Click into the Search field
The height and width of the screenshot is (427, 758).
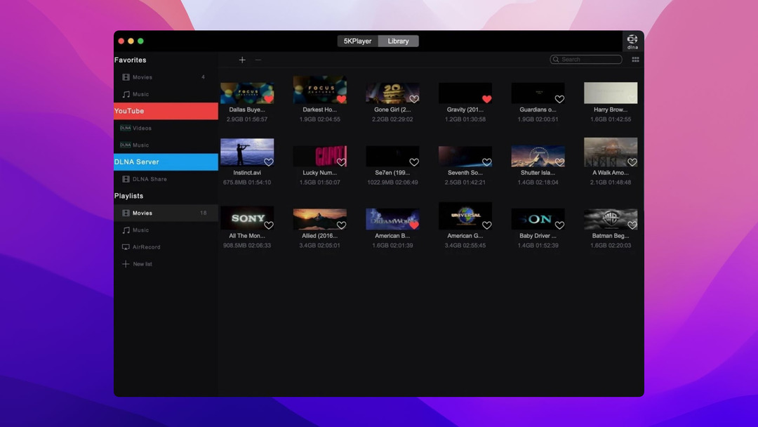586,60
